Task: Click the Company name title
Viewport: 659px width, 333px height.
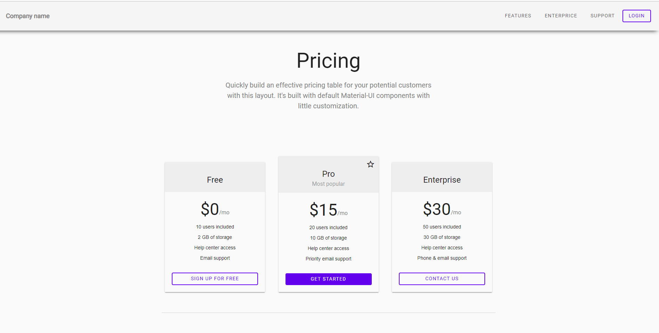Action: coord(28,16)
